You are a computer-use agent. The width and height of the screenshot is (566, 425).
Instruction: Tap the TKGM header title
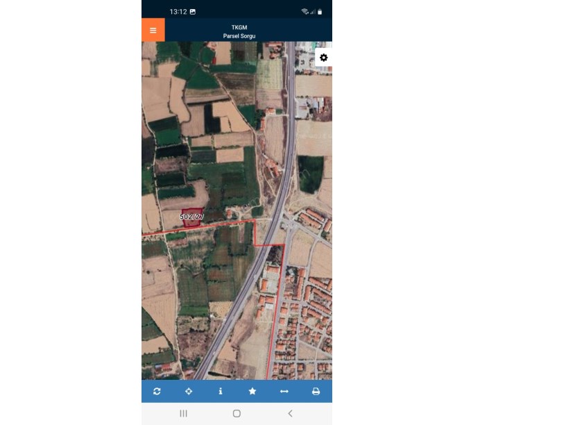(x=239, y=28)
